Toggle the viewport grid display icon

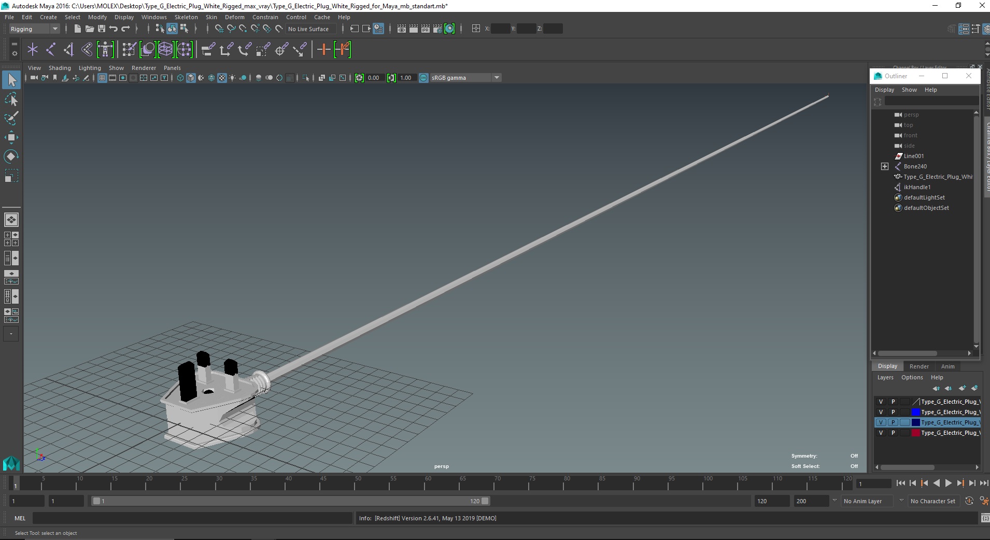point(102,78)
